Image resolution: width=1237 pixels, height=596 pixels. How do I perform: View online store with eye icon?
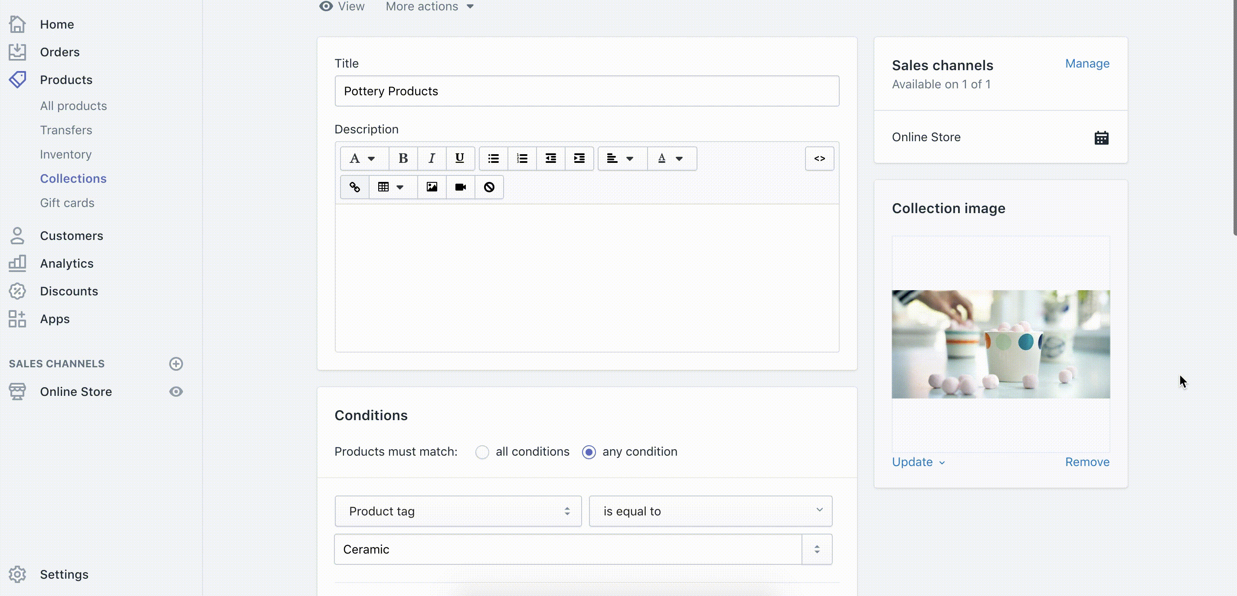coord(176,391)
